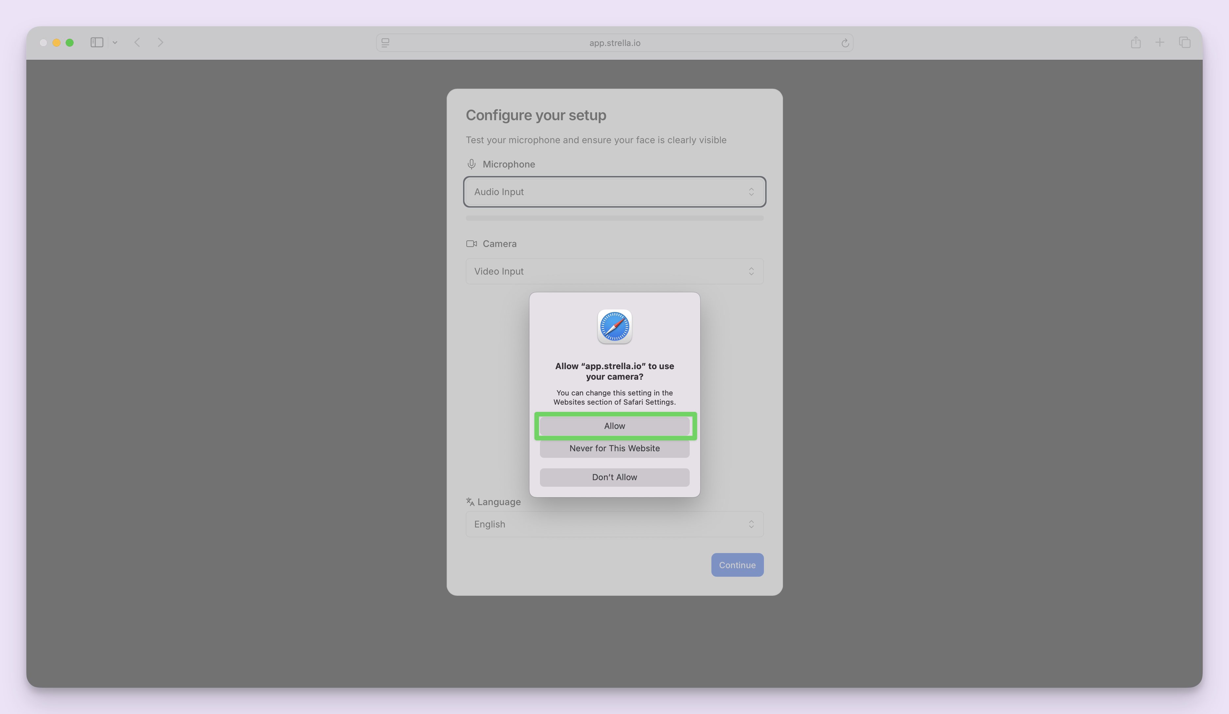Open sidebar options chevron menu
1229x714 pixels.
tap(115, 42)
